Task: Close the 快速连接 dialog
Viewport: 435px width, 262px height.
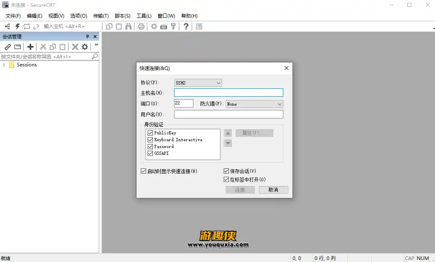Action: 287,68
